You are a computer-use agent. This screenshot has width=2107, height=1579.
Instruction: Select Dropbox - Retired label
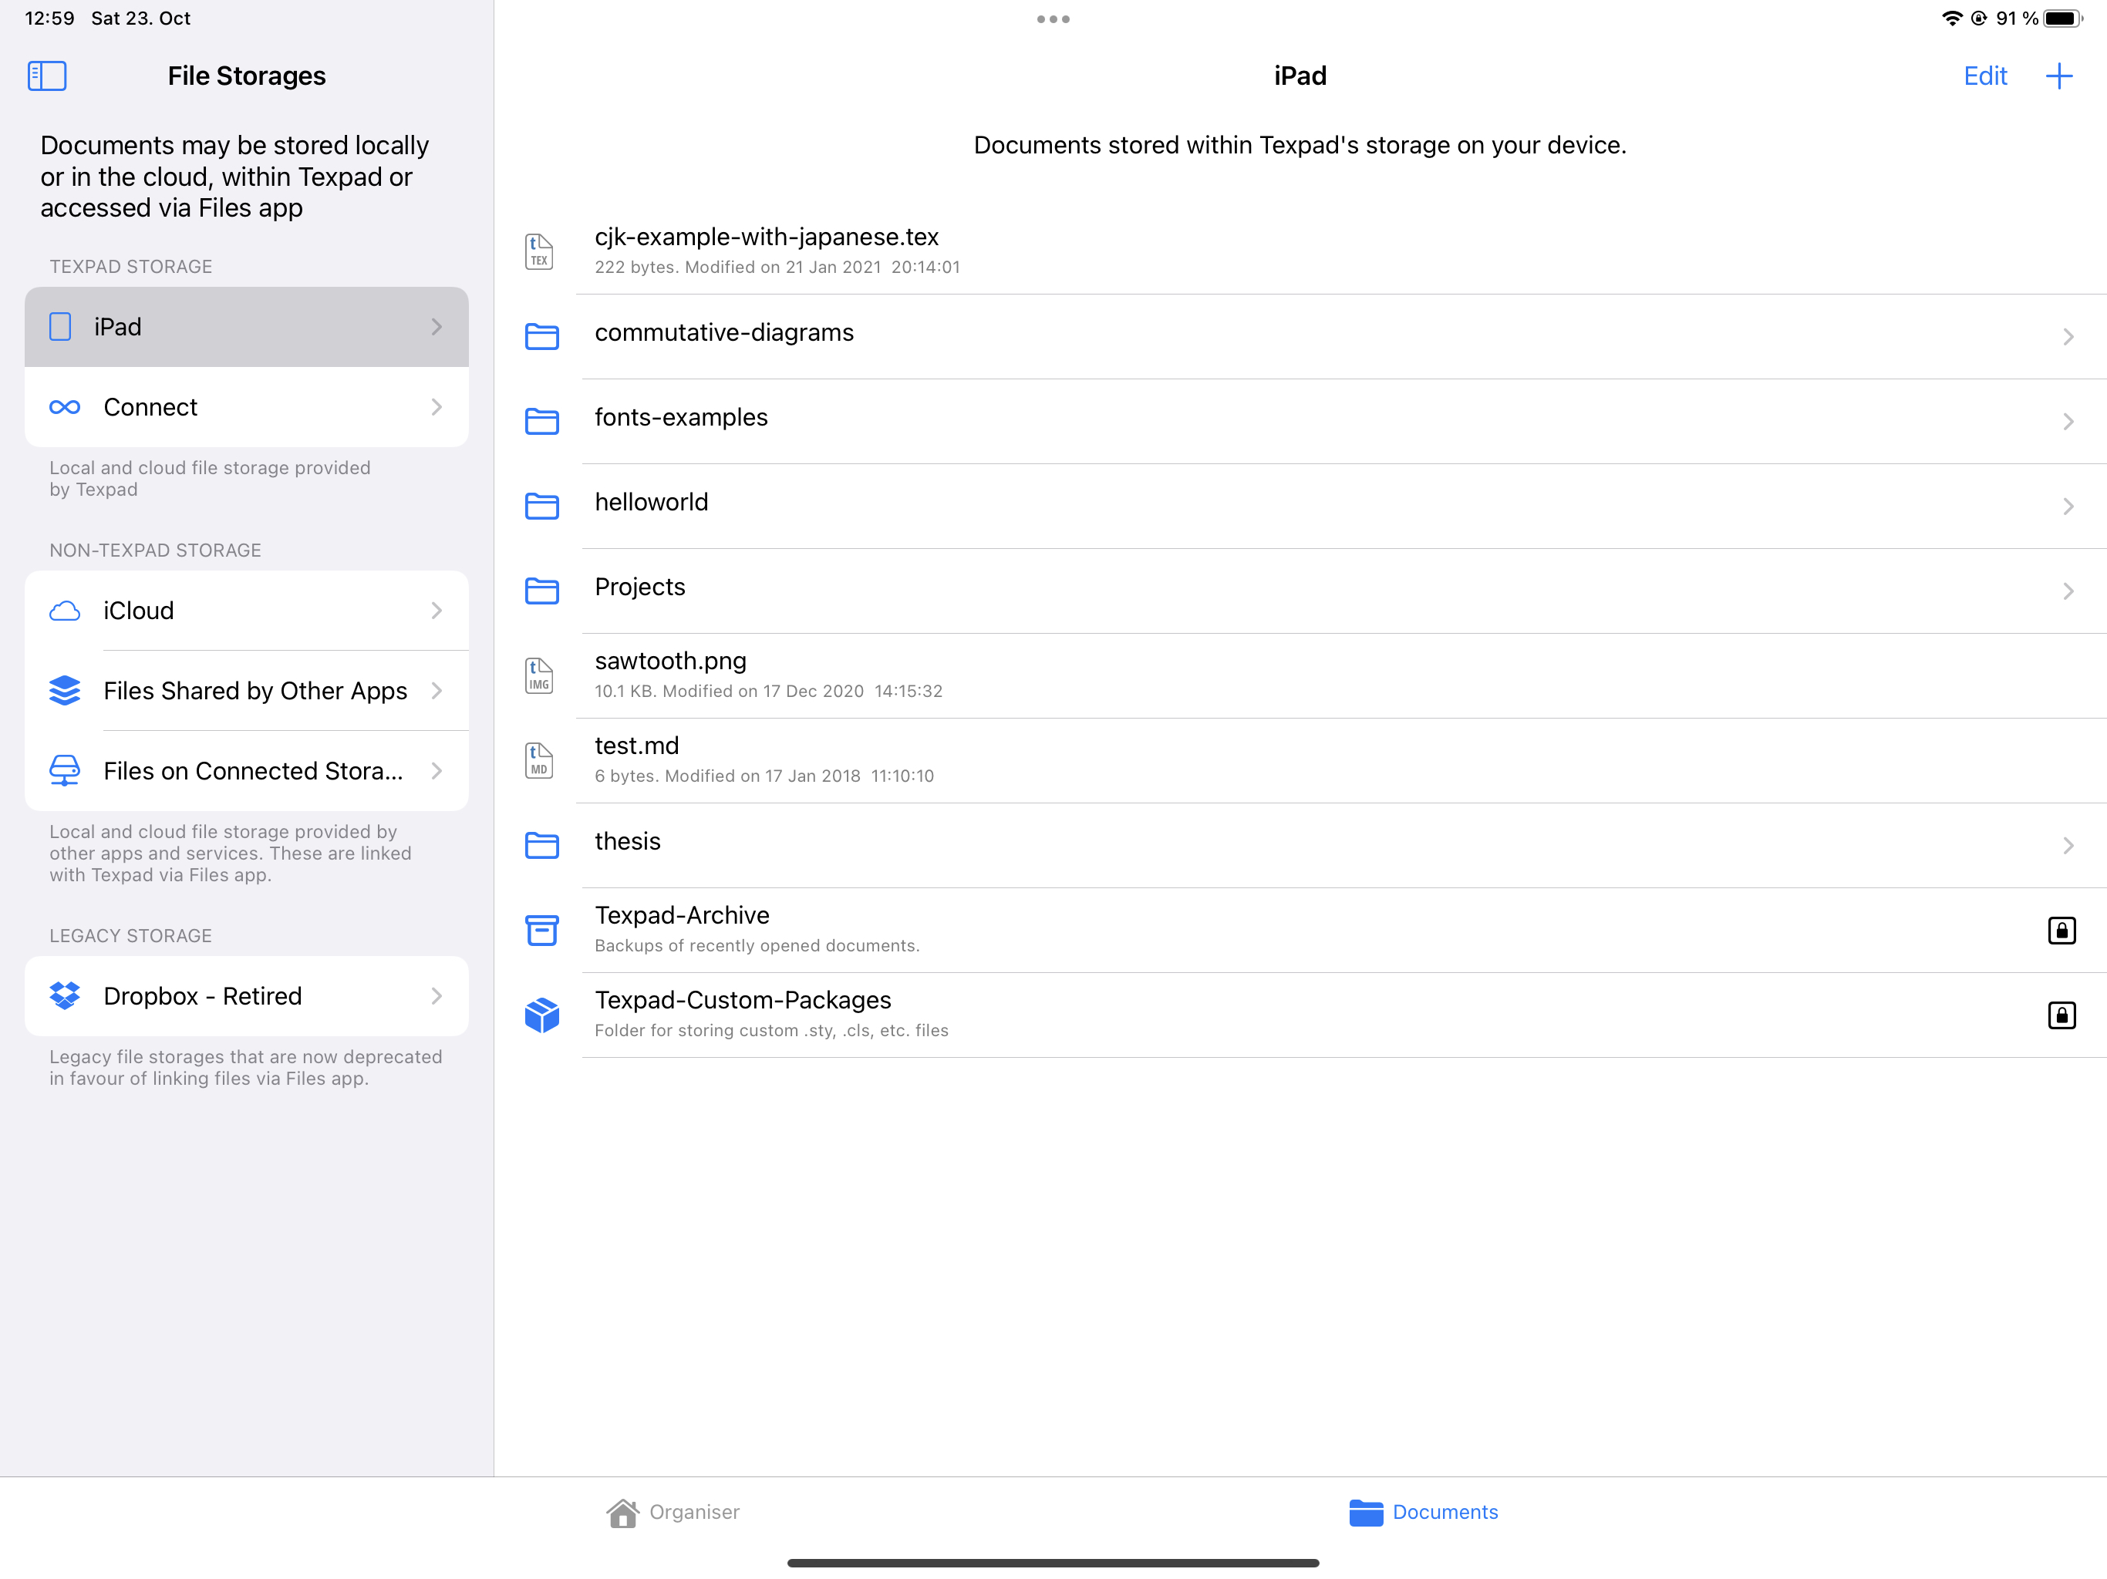pyautogui.click(x=203, y=995)
